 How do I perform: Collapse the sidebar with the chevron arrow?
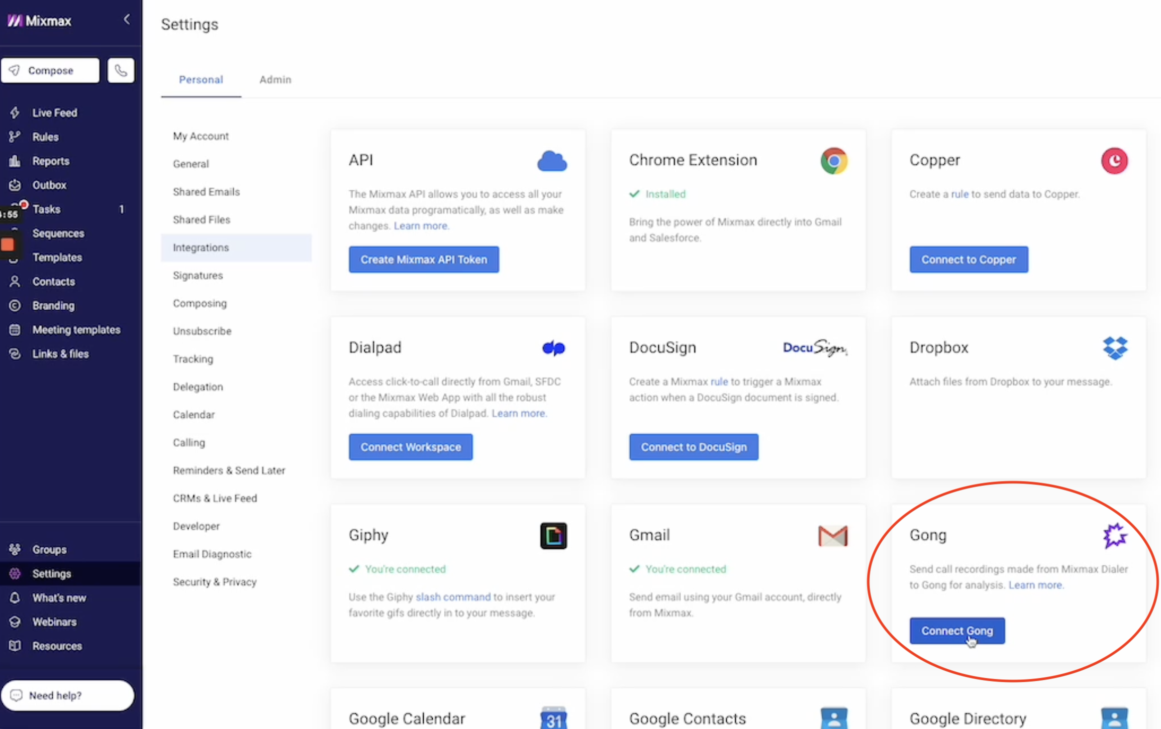pyautogui.click(x=126, y=20)
